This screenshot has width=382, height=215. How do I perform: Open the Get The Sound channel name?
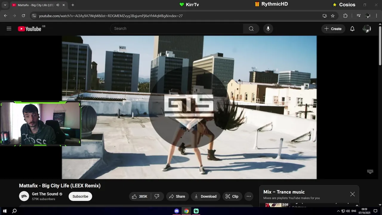point(45,194)
